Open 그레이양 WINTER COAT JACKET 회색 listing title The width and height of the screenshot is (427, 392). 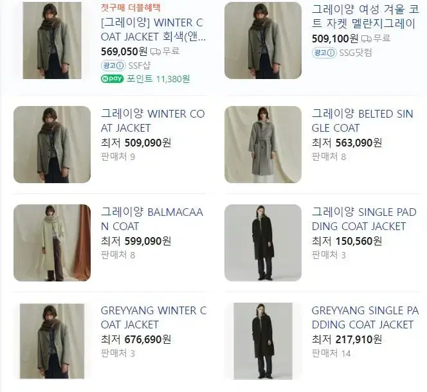coord(153,30)
